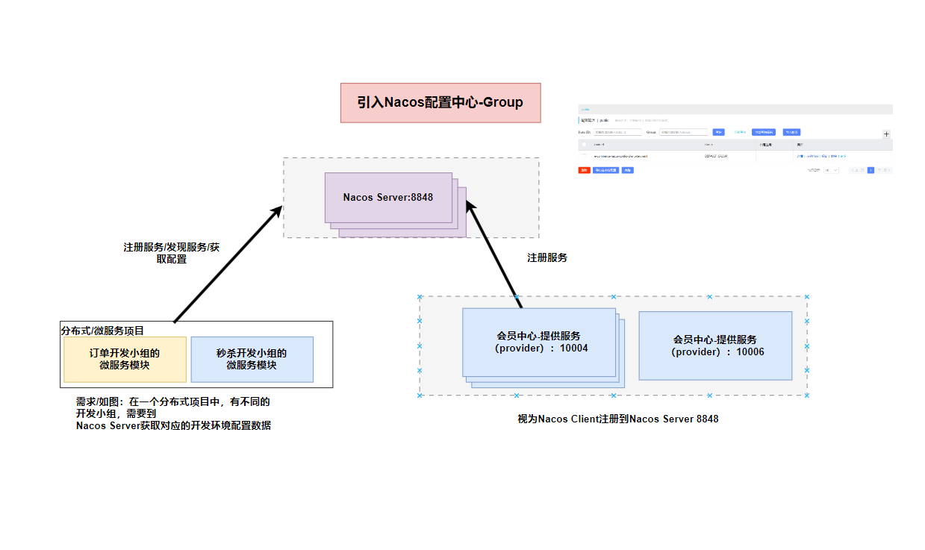This screenshot has width=925, height=550.
Task: Select the provider 10006 service box
Action: (715, 346)
